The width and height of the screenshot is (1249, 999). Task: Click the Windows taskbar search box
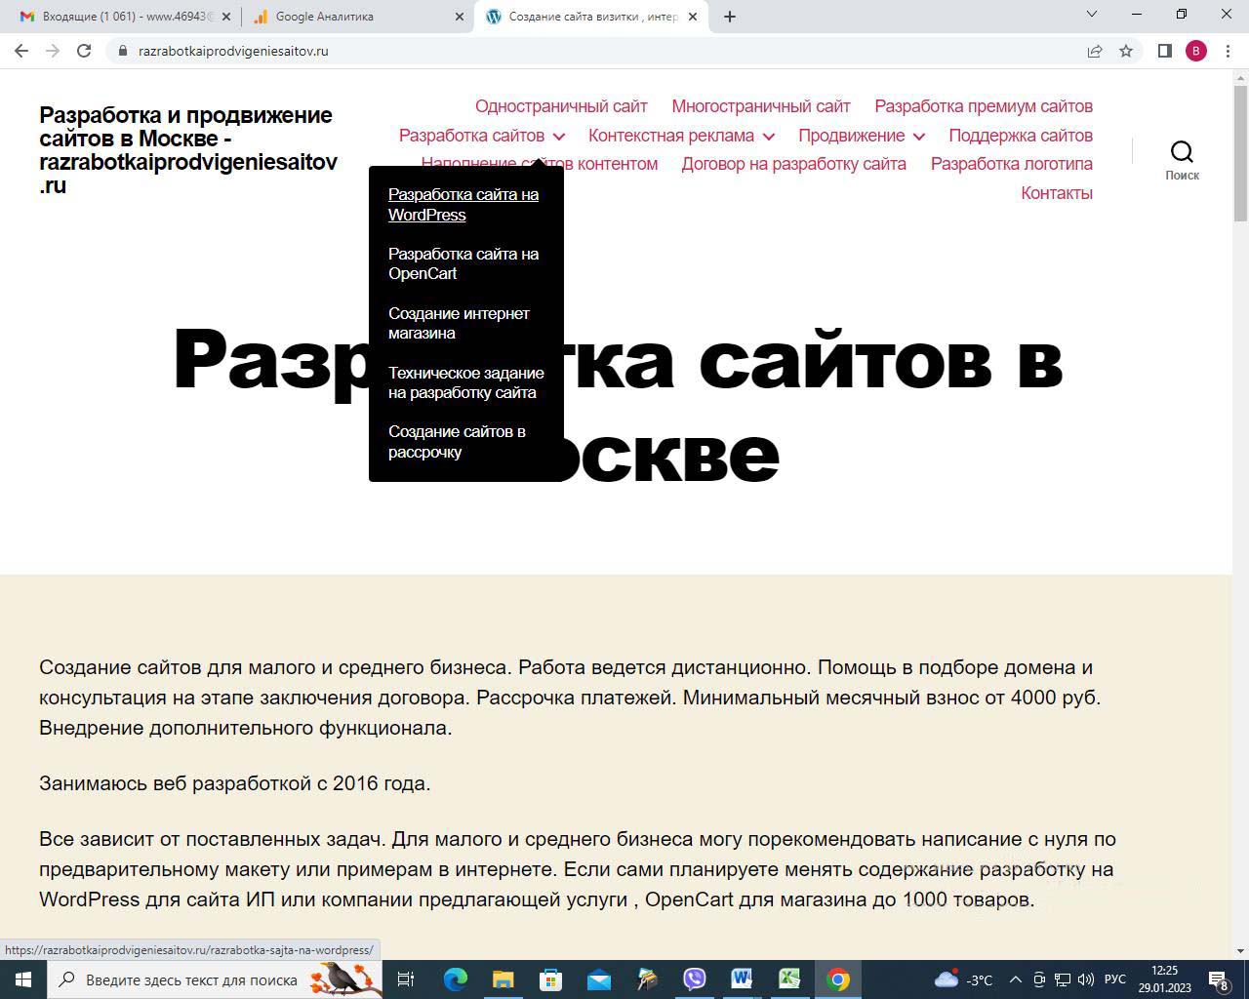pyautogui.click(x=191, y=979)
